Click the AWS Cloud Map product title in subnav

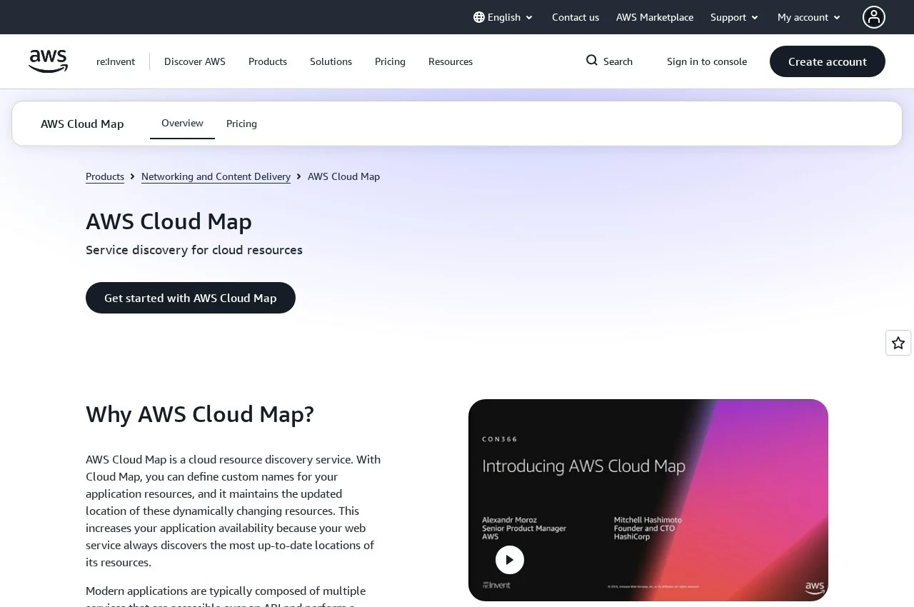[x=82, y=124]
